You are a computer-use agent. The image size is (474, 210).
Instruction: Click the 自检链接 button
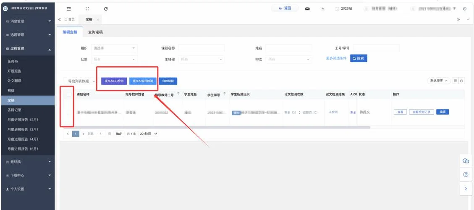[x=168, y=81]
